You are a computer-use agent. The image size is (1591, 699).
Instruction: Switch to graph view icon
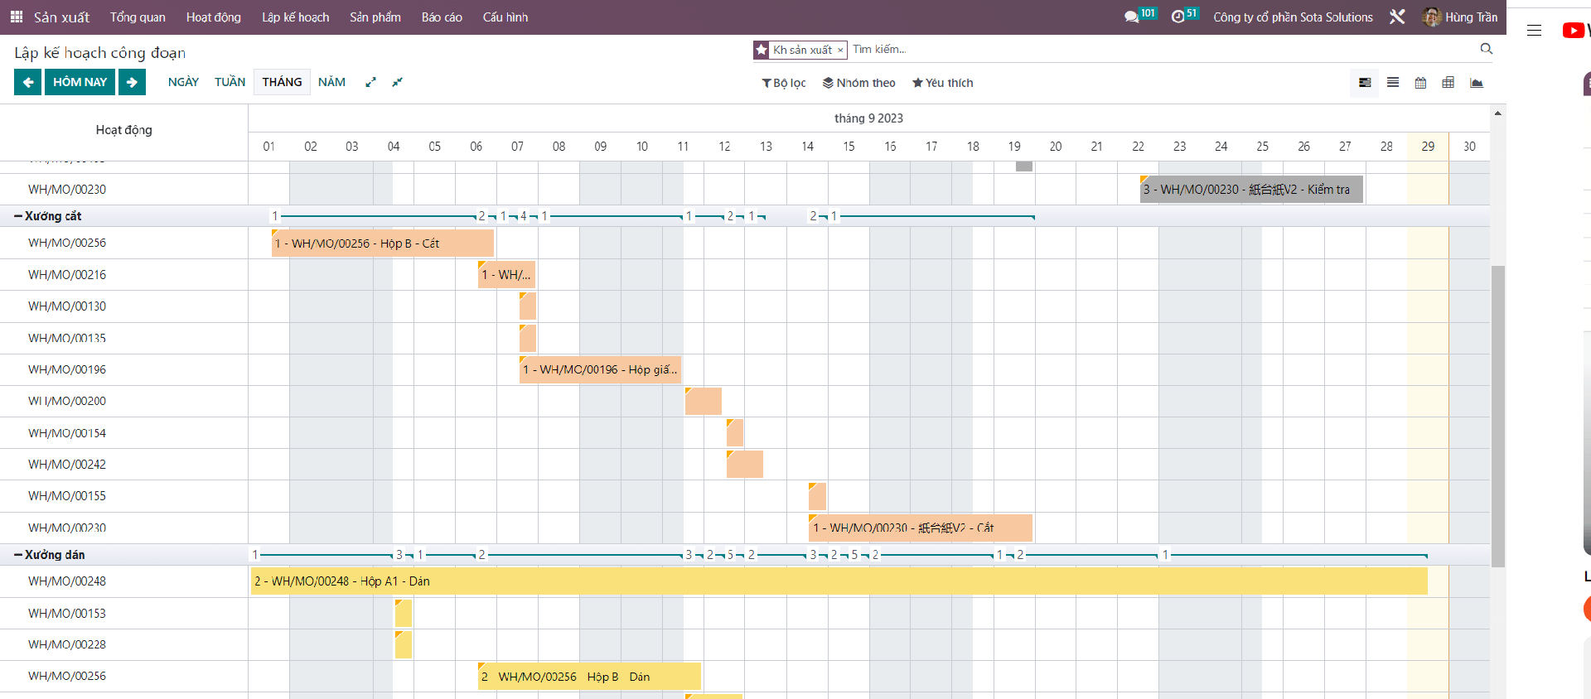tap(1476, 83)
